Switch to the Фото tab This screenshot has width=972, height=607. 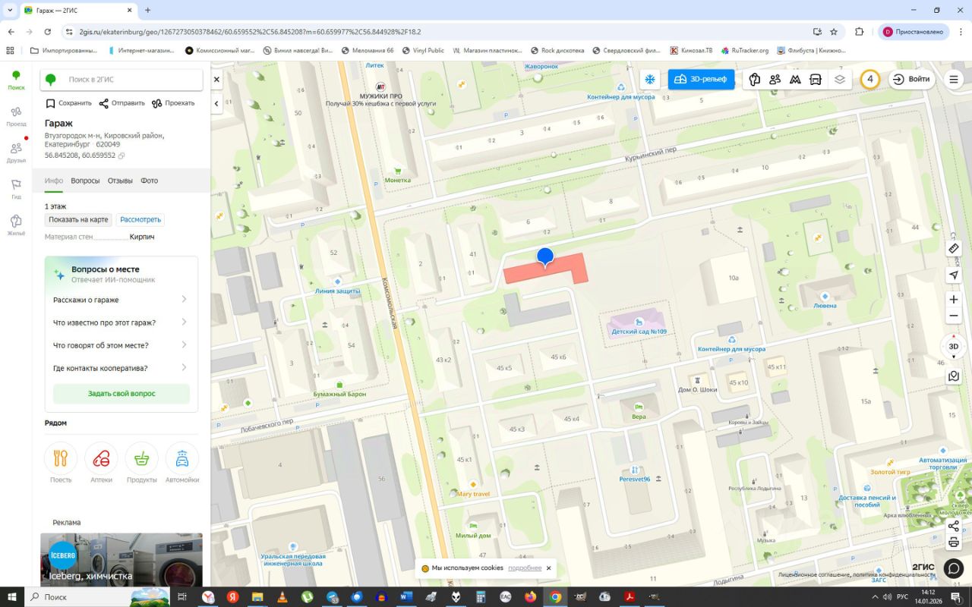149,181
